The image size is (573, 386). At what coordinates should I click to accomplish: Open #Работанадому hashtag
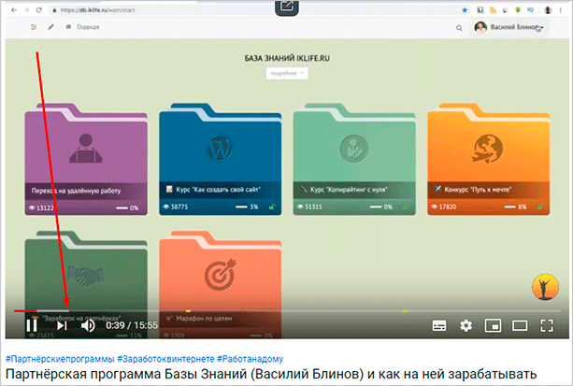[250, 359]
